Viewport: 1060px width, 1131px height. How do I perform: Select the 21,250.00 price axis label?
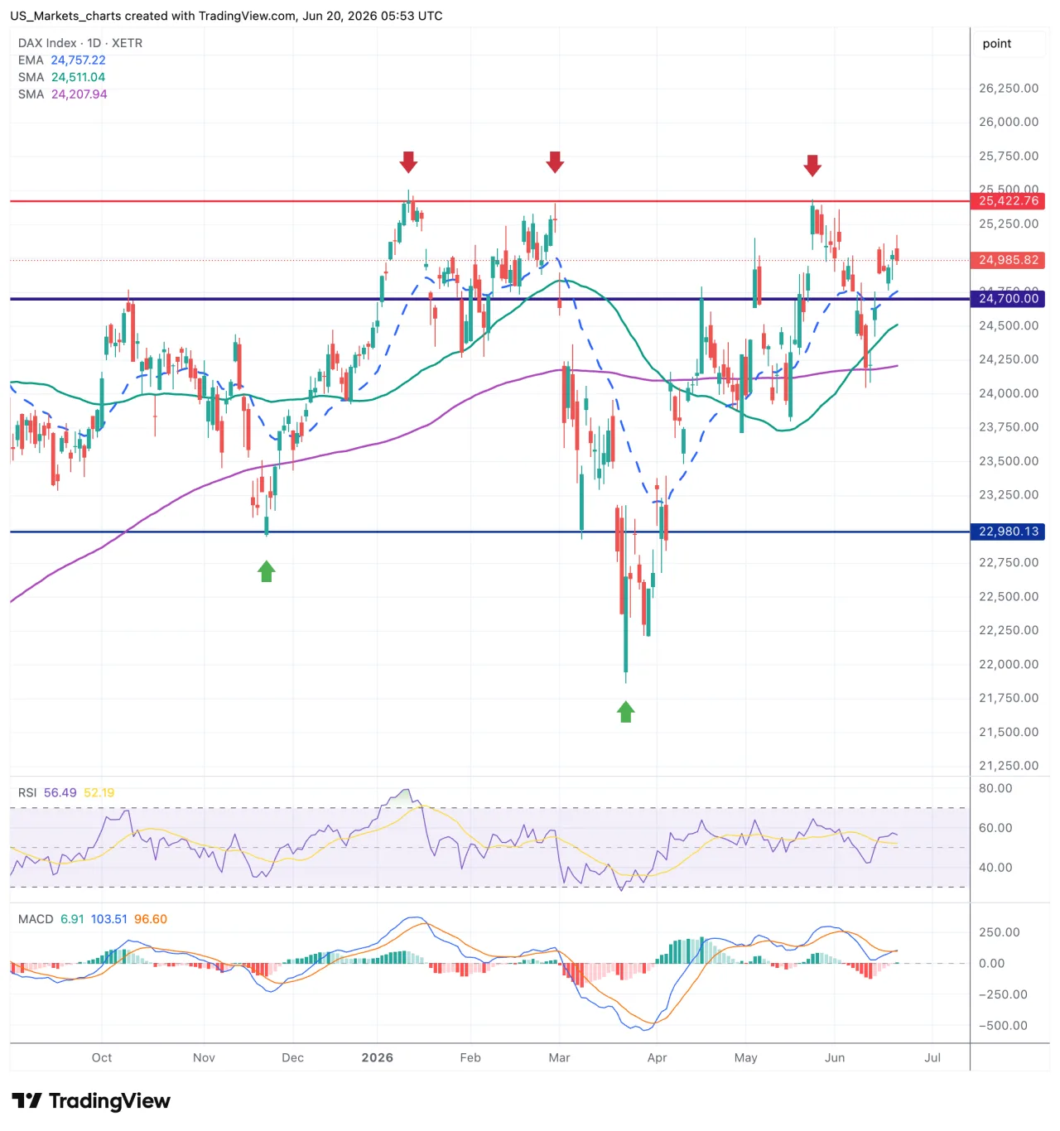click(1009, 766)
